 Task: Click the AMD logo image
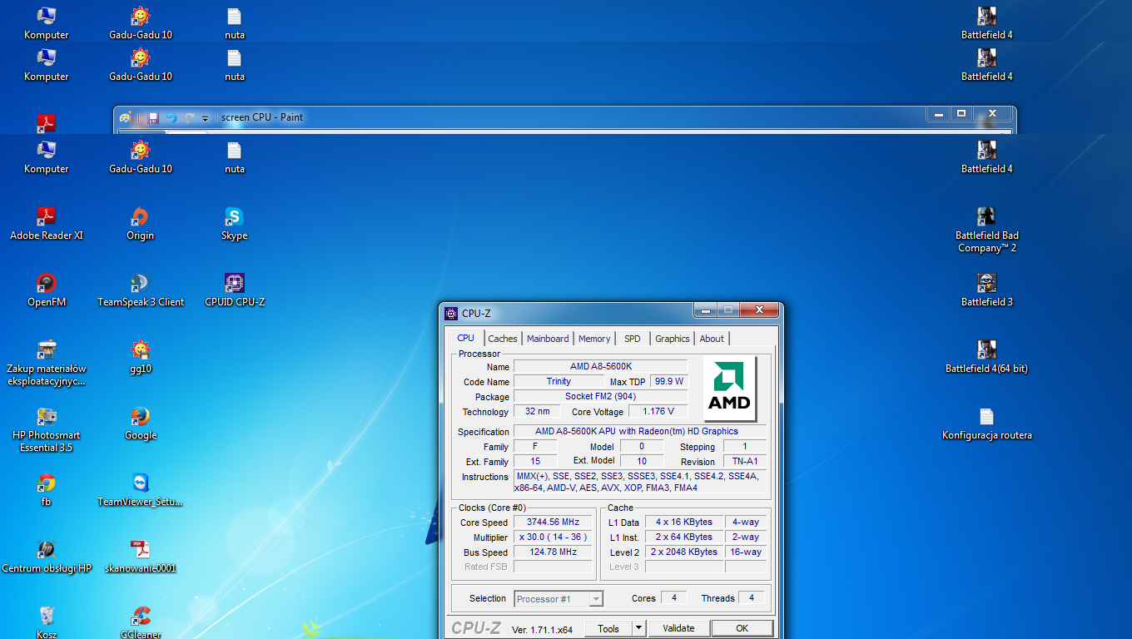pos(729,389)
